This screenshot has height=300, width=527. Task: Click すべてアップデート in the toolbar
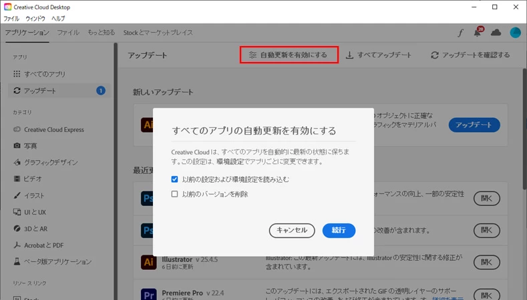coord(379,55)
